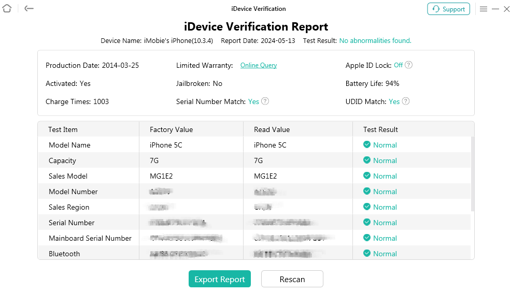Click the Activated: Yes text
Screen dimensions: 511x293
(x=68, y=84)
